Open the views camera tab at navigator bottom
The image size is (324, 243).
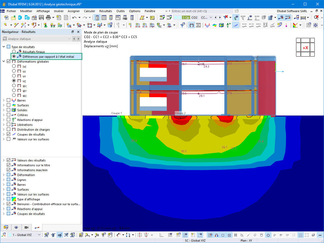point(26,227)
